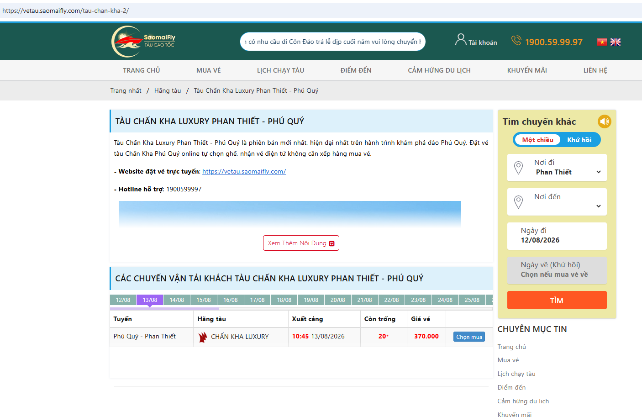Click Chọn mua for Chấn Kha Luxury
This screenshot has width=642, height=417.
click(x=469, y=337)
